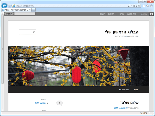This screenshot has height=116, width=155.
Task: Click the zoom level 100% button
Action: 144,113
